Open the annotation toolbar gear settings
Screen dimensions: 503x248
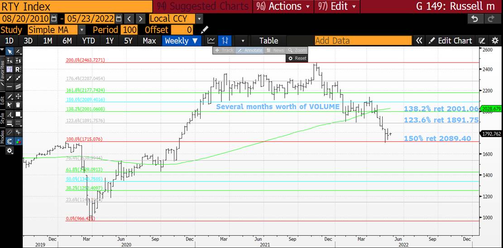click(10, 150)
